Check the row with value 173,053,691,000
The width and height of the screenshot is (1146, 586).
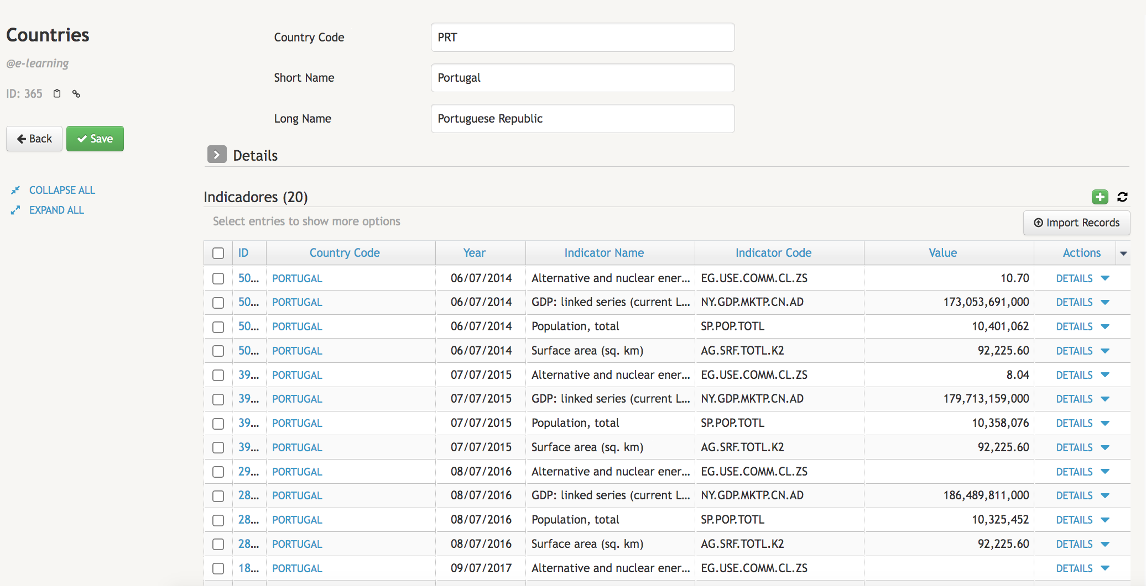(x=218, y=303)
